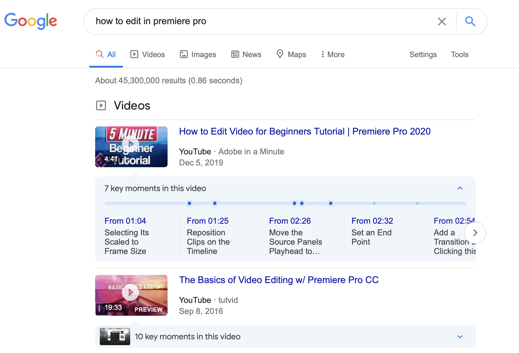Click the Videos section play icon
Viewport: 519px width, 353px height.
click(x=101, y=105)
